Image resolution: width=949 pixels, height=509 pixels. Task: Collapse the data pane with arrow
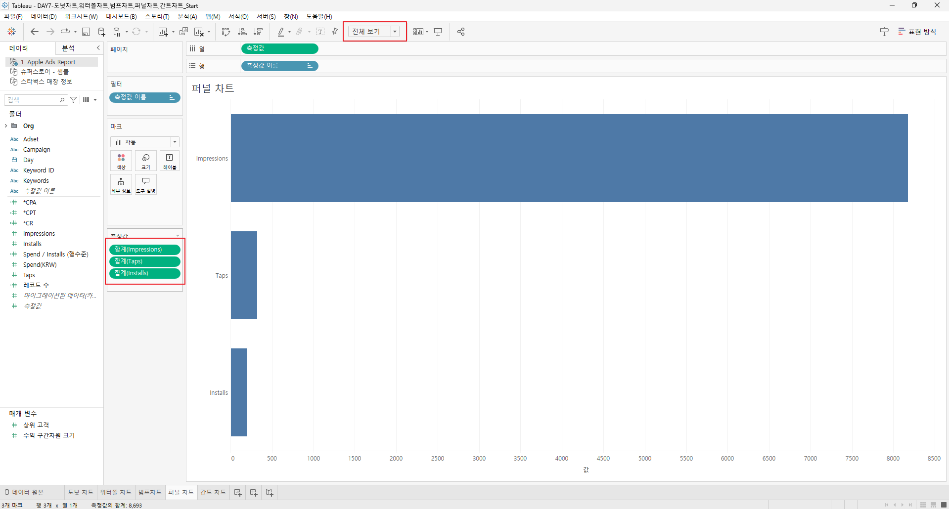(98, 48)
